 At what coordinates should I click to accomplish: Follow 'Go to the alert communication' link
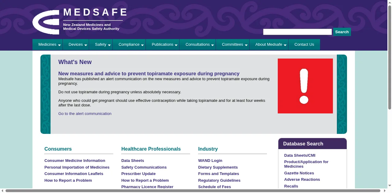85,113
